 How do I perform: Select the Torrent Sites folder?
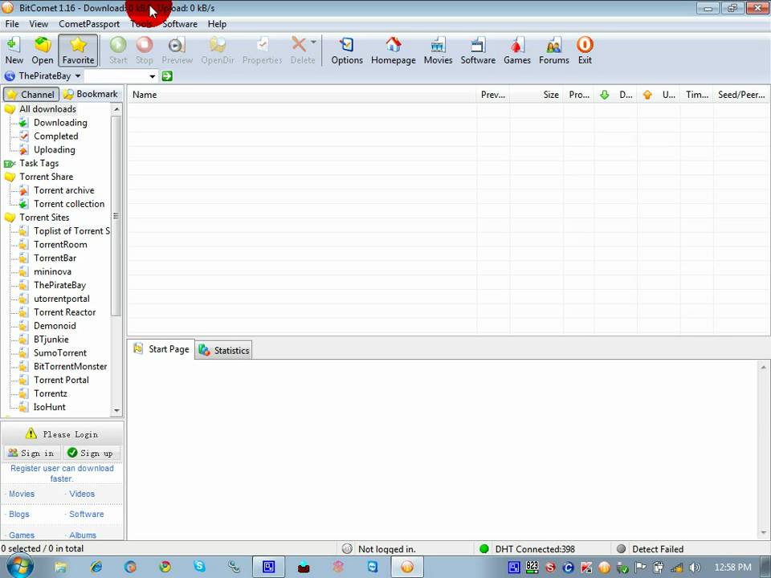(44, 218)
